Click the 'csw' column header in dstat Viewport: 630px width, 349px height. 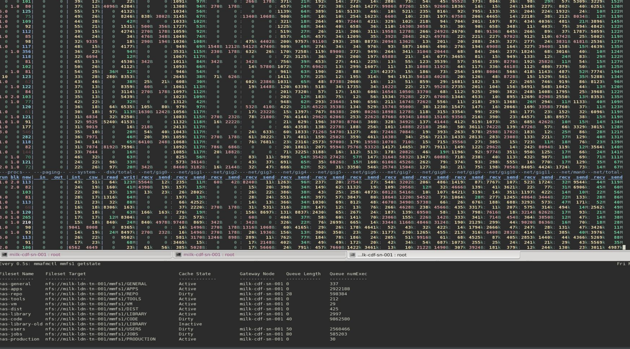pyautogui.click(x=93, y=177)
